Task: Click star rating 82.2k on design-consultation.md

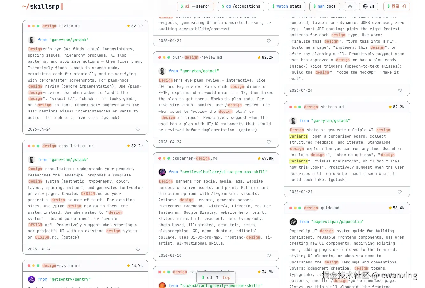Action: pos(135,146)
